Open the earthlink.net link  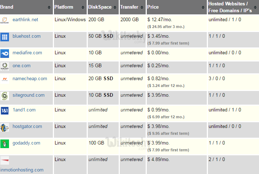pos(25,19)
